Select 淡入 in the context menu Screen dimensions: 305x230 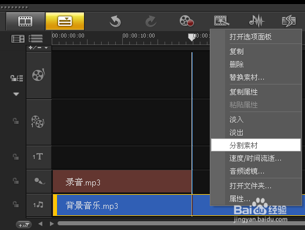coord(236,120)
